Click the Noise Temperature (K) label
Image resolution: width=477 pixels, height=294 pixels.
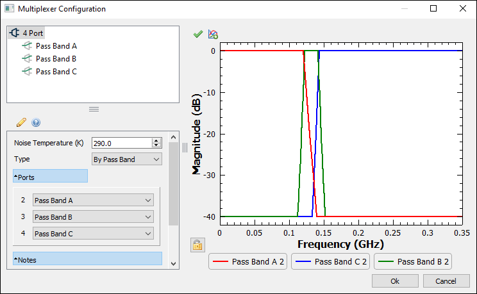(49, 143)
